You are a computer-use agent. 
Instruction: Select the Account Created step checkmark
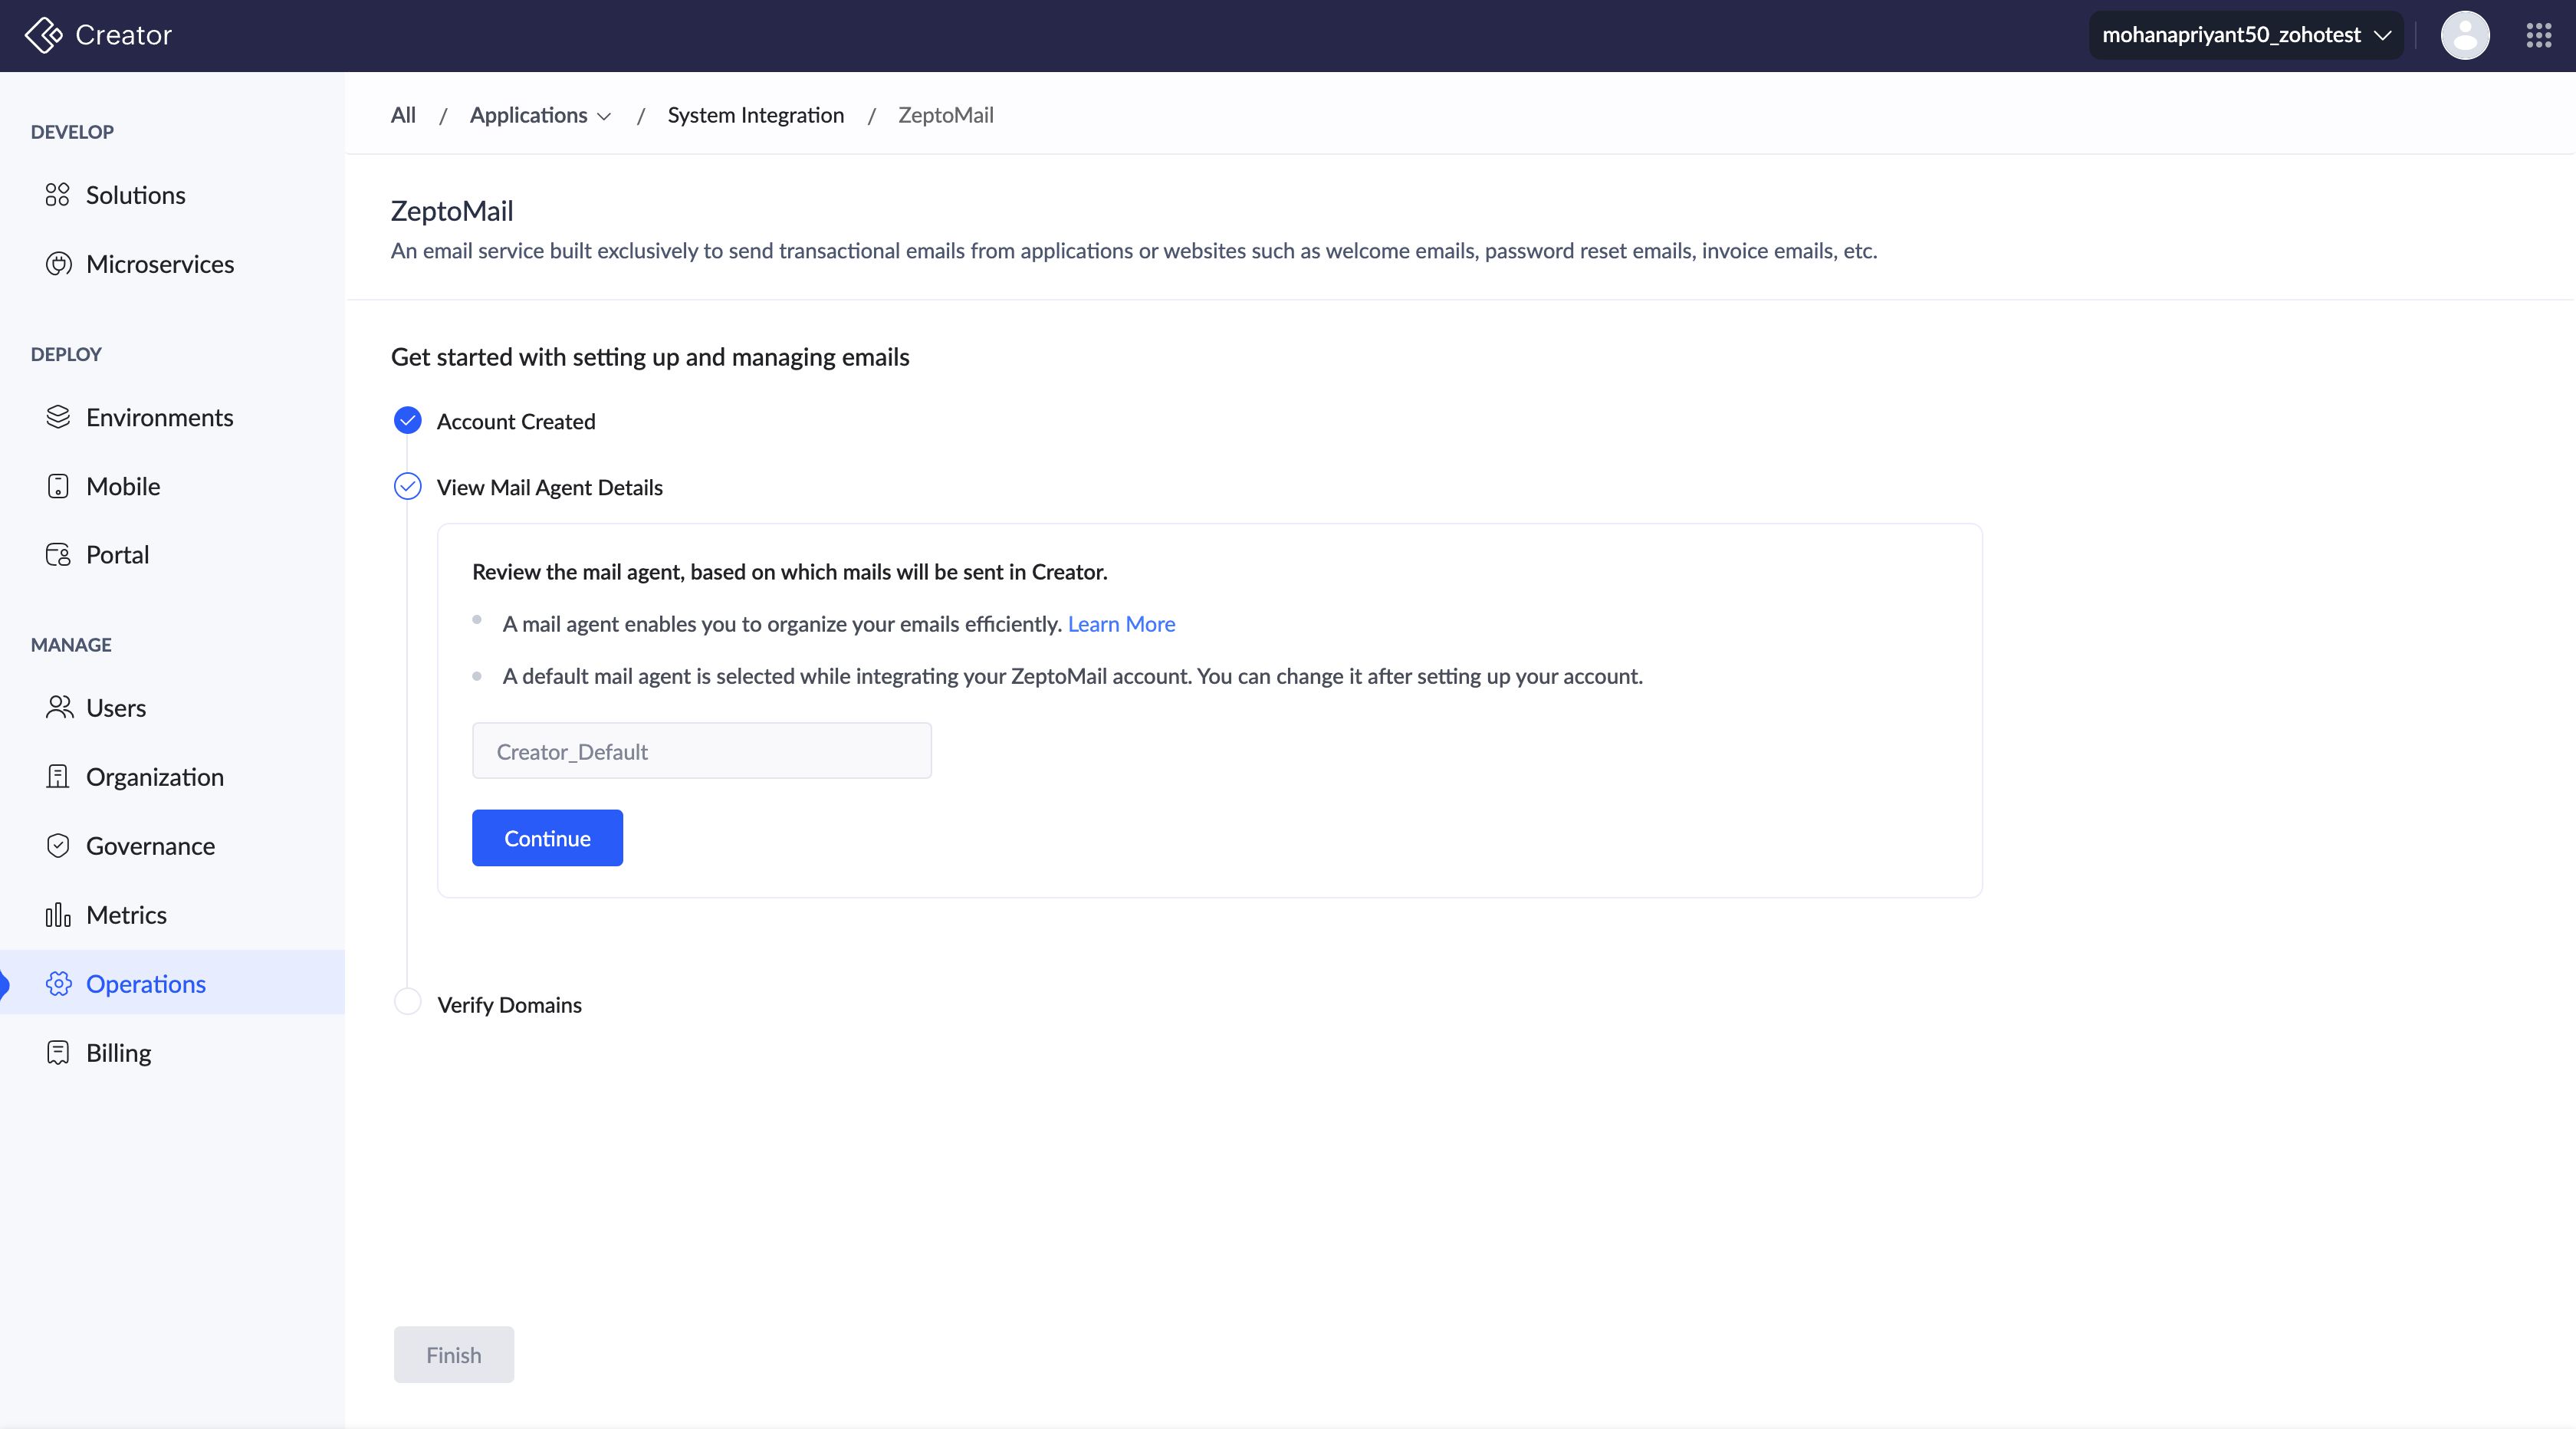point(407,421)
